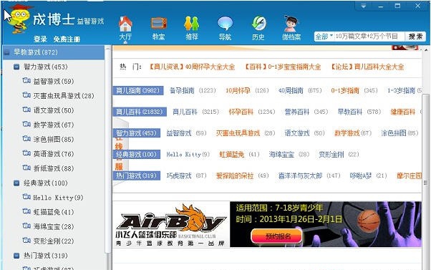Open the 灭害虫玩具游戏 link in content area

pos(238,133)
